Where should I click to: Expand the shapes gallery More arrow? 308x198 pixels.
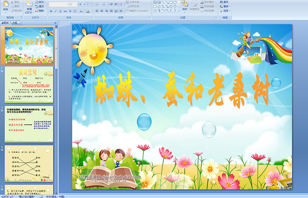pyautogui.click(x=179, y=10)
